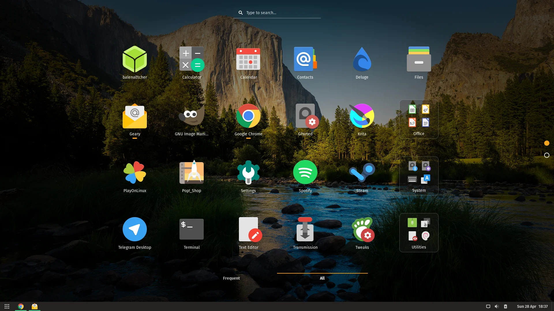The height and width of the screenshot is (311, 554).
Task: Select first app grid page indicator
Action: (546, 143)
